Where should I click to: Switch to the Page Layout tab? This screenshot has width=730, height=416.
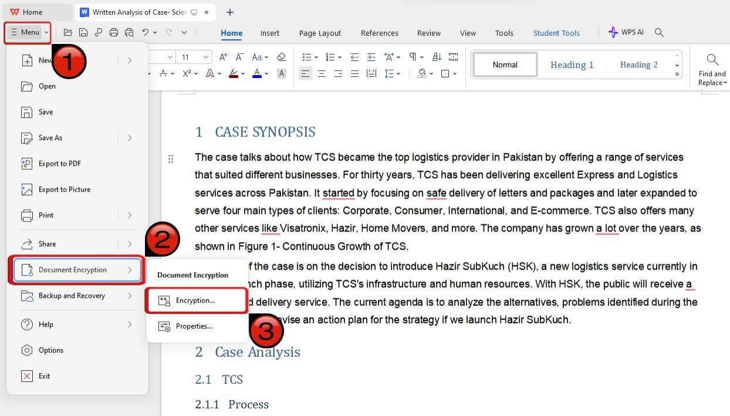tap(320, 33)
